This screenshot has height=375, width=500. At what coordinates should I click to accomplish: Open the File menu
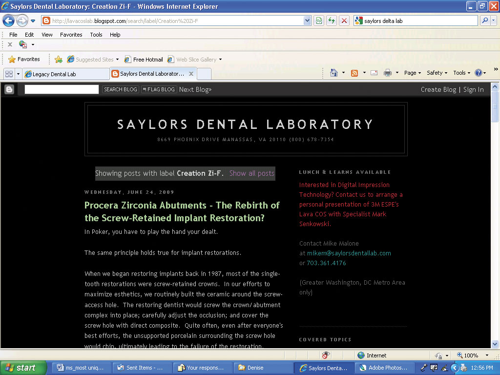tap(13, 35)
